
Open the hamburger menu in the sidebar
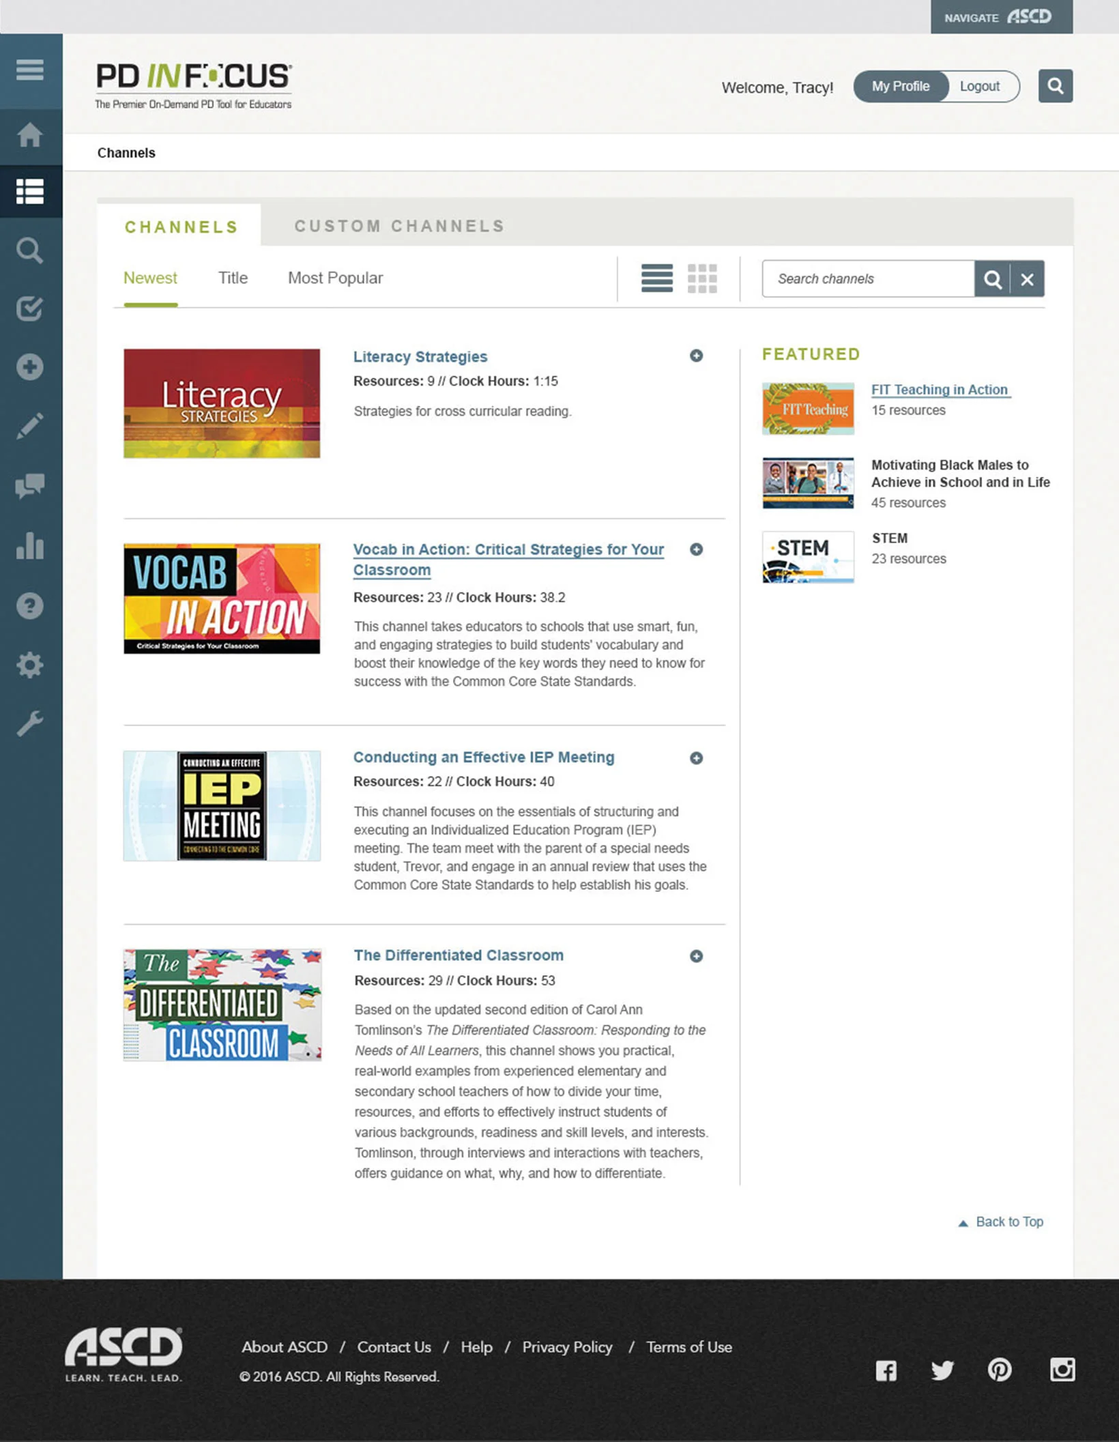tap(30, 70)
